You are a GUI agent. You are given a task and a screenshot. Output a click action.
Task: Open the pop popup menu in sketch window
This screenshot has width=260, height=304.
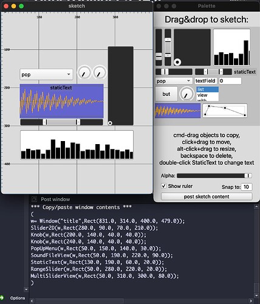(x=46, y=74)
